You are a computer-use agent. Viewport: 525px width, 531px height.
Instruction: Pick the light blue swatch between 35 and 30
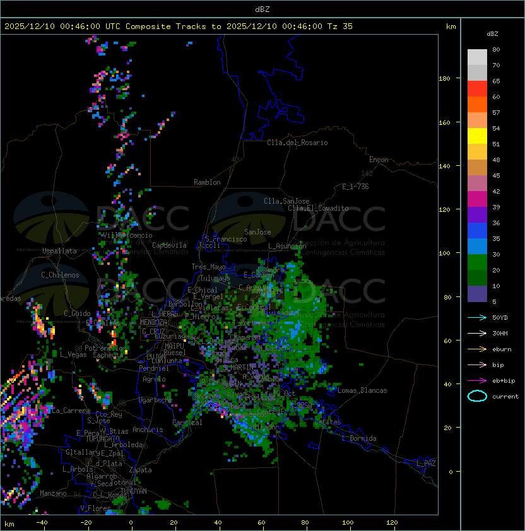pyautogui.click(x=477, y=246)
